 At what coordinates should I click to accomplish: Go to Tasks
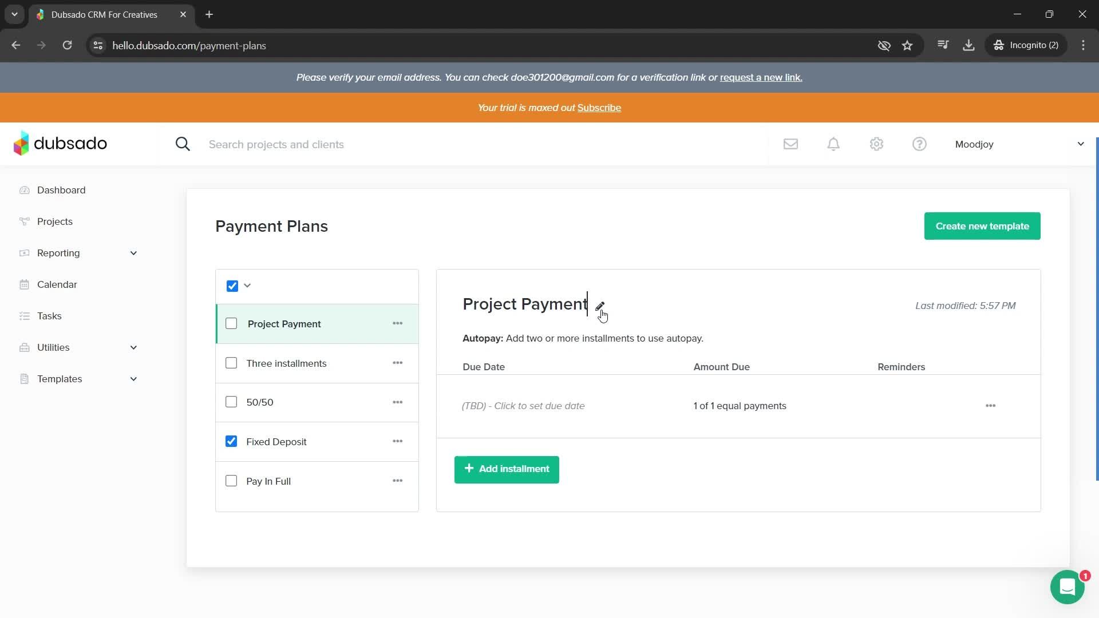click(x=49, y=316)
